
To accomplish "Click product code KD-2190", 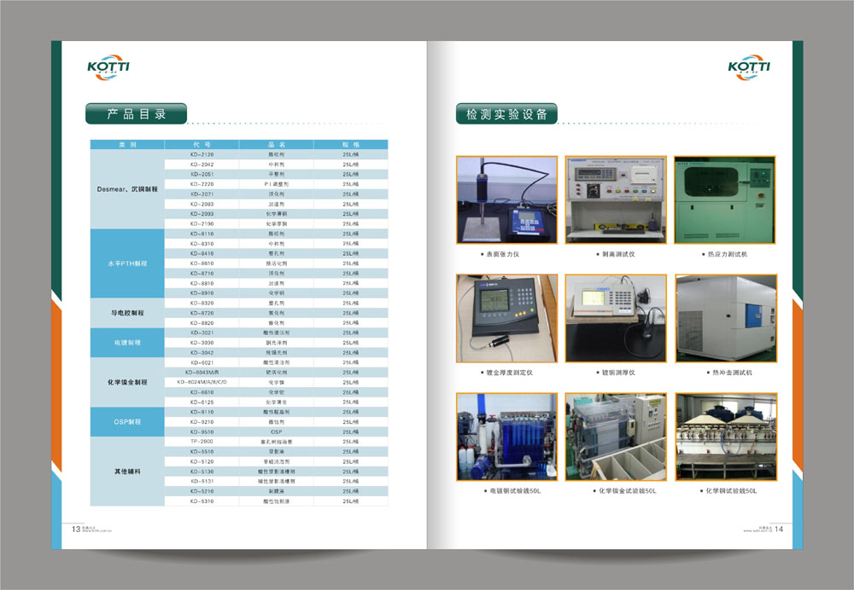I will tap(202, 223).
